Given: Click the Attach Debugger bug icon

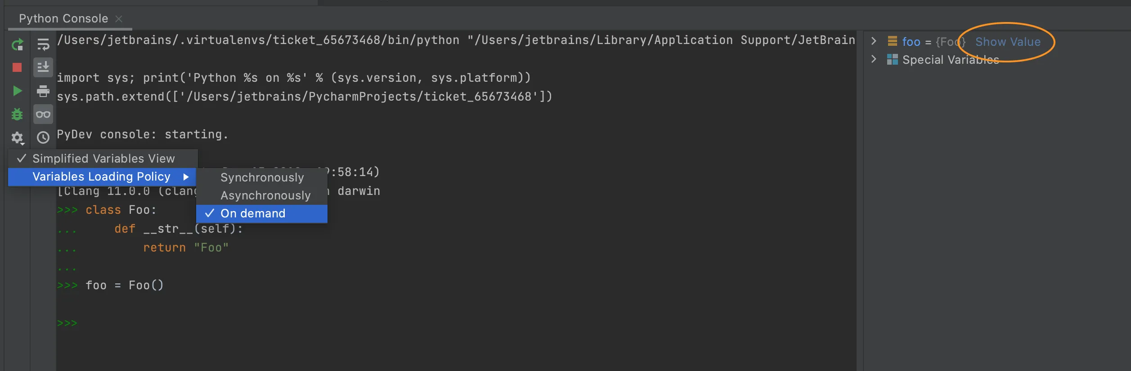Looking at the screenshot, I should pos(17,115).
